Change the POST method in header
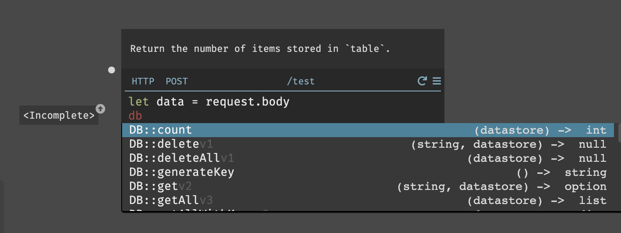Image resolution: width=621 pixels, height=233 pixels. pyautogui.click(x=177, y=81)
